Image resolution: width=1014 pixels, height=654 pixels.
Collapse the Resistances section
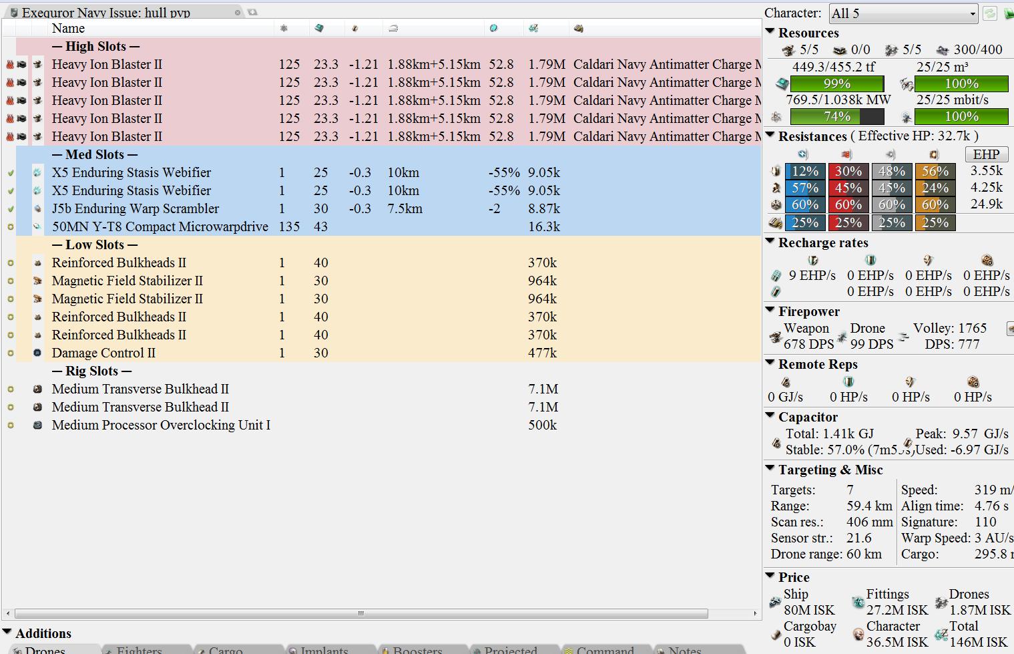pos(770,135)
